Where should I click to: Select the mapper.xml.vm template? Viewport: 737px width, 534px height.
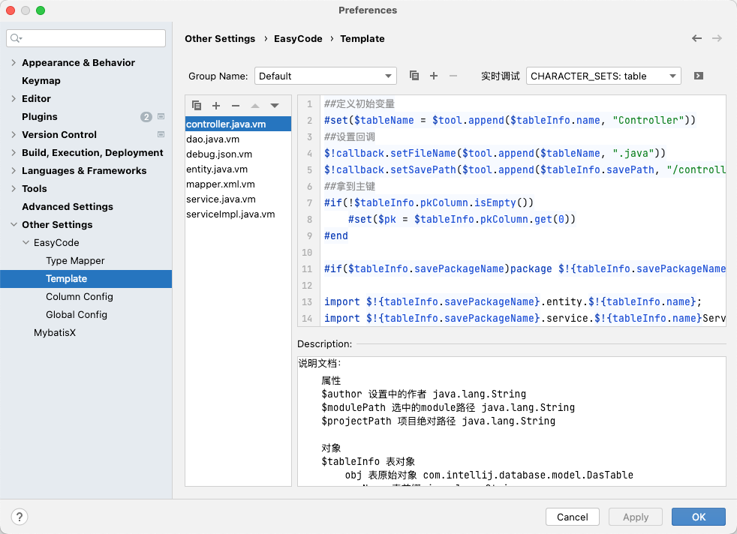pos(221,184)
